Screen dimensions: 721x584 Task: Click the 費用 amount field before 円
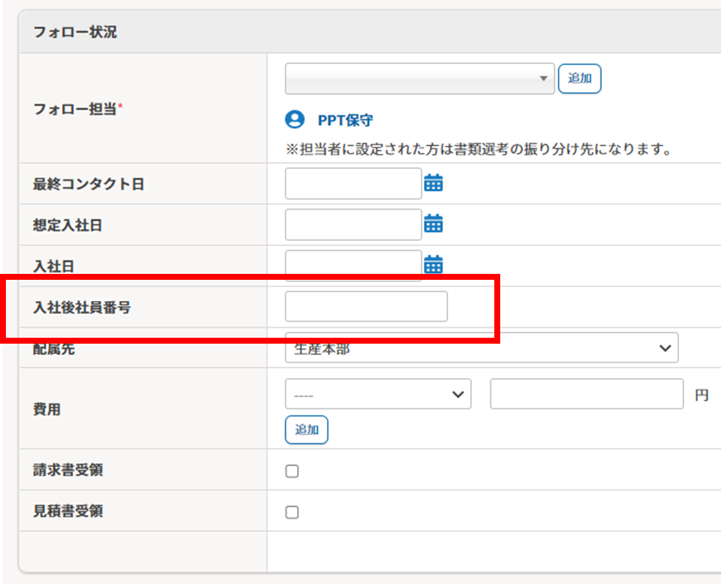587,394
